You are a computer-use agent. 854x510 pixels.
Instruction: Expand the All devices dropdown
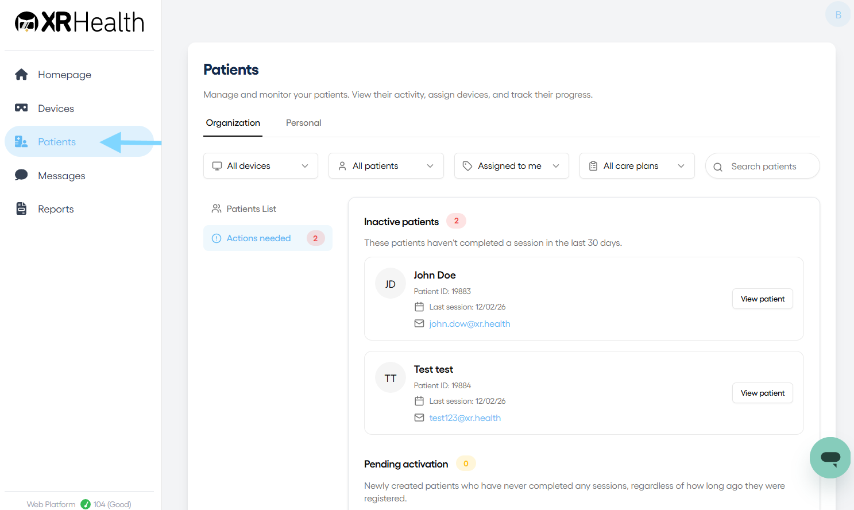[x=261, y=166]
